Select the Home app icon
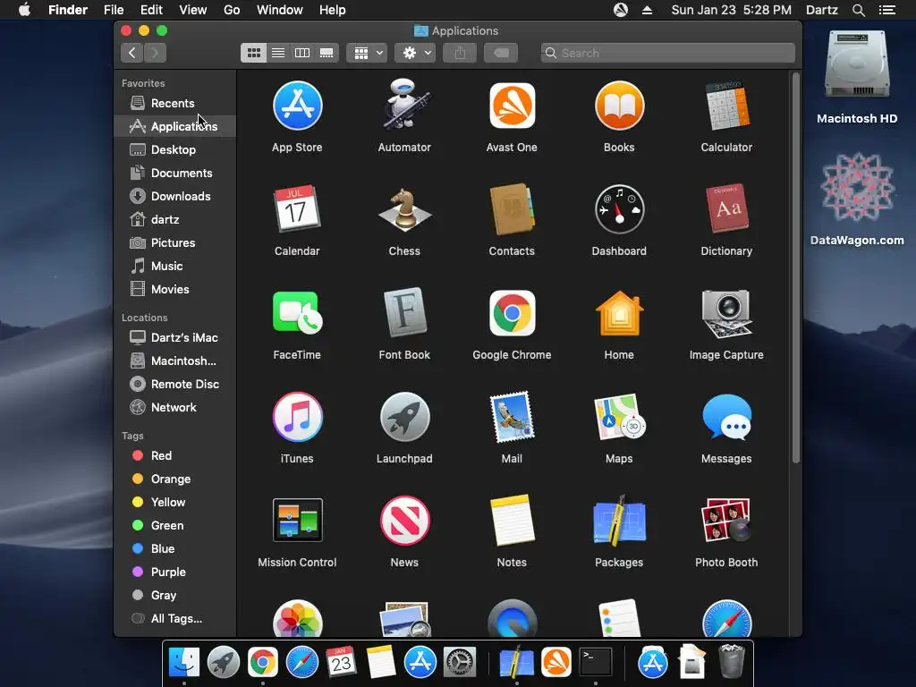 [x=619, y=313]
